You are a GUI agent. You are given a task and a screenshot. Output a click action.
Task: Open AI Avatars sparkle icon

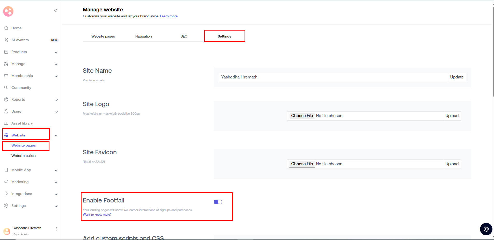coord(6,40)
